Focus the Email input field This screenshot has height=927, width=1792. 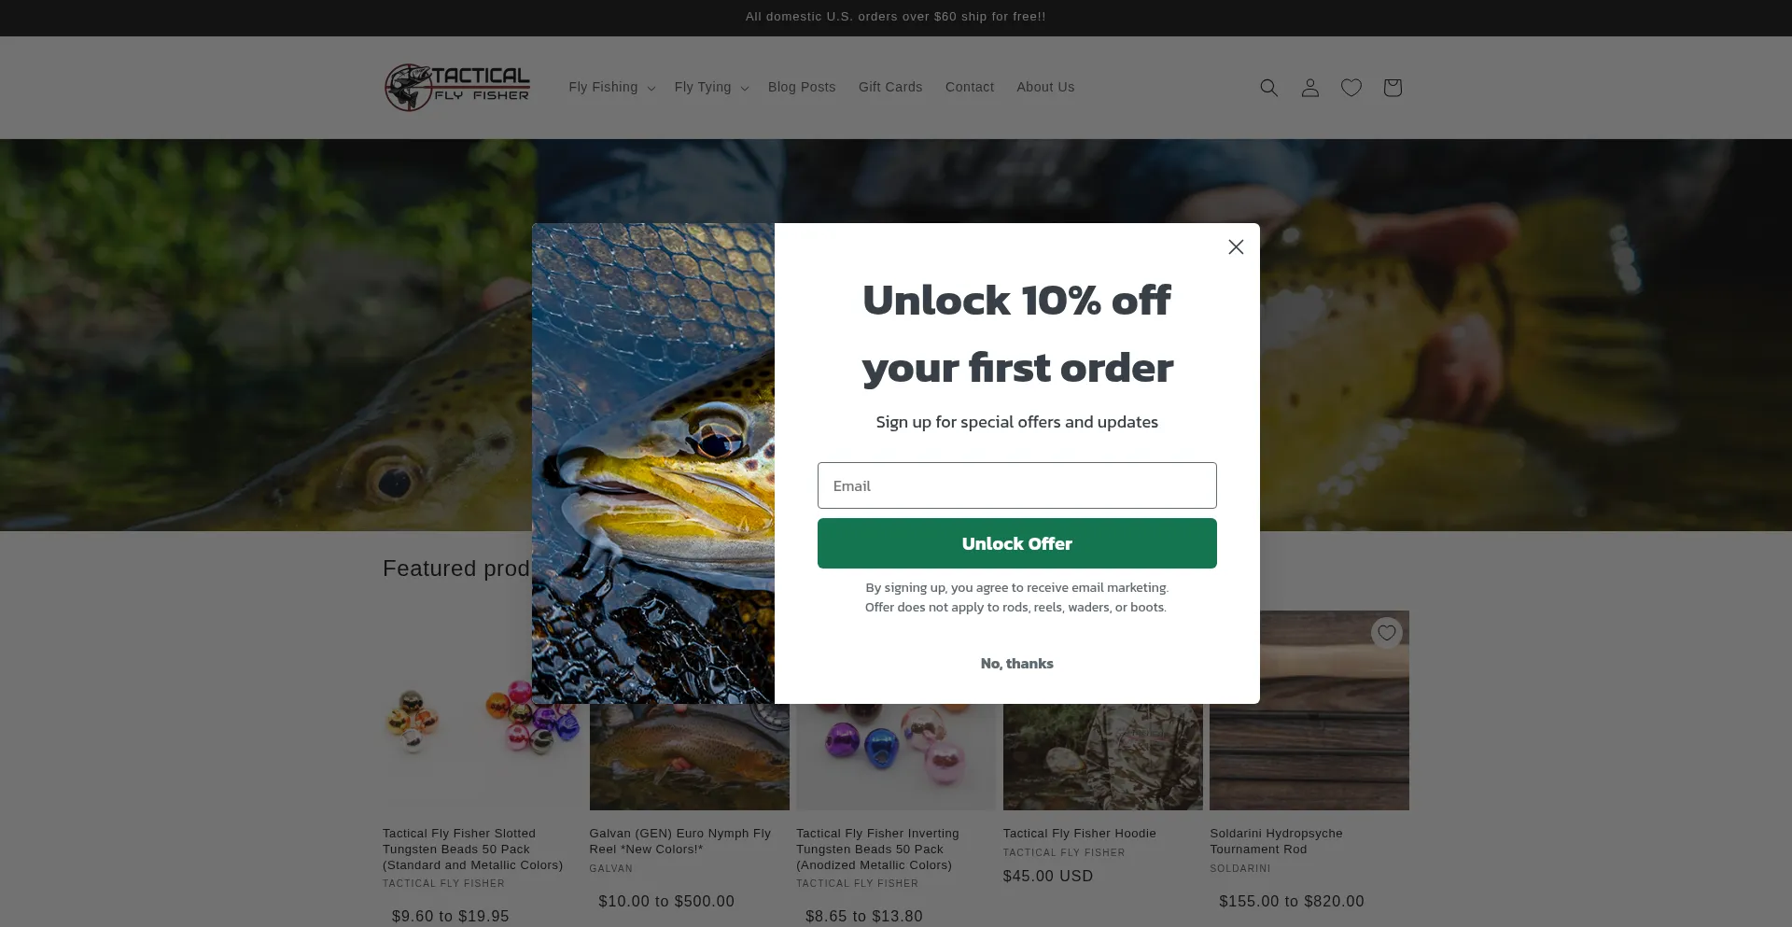pyautogui.click(x=1017, y=485)
